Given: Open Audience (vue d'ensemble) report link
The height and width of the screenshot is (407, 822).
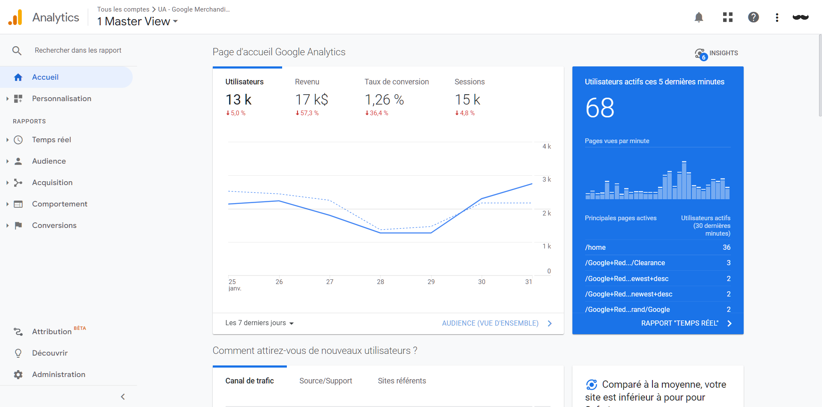Looking at the screenshot, I should (x=497, y=323).
